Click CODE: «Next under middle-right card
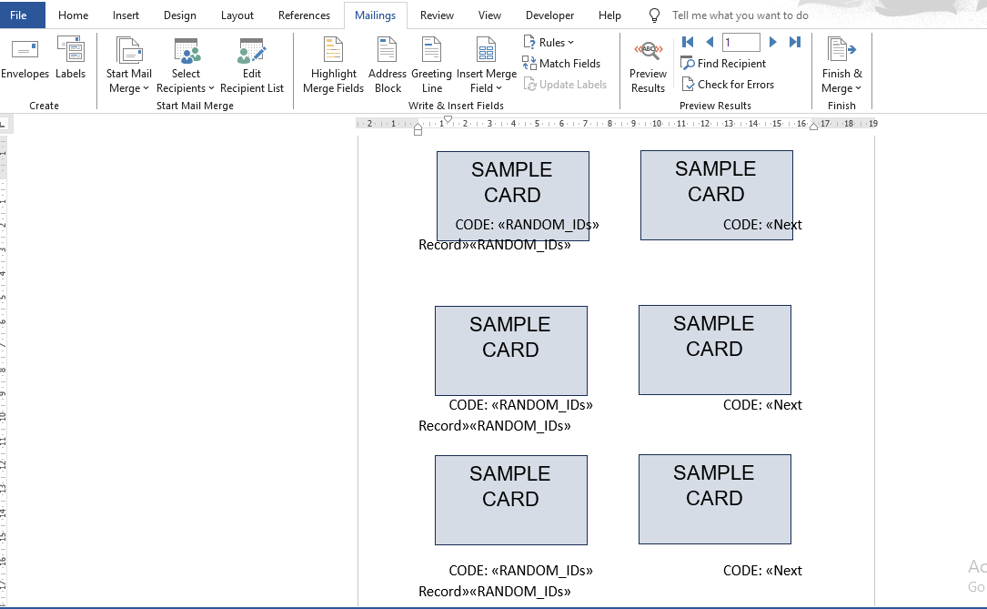This screenshot has height=609, width=987. pyautogui.click(x=762, y=404)
